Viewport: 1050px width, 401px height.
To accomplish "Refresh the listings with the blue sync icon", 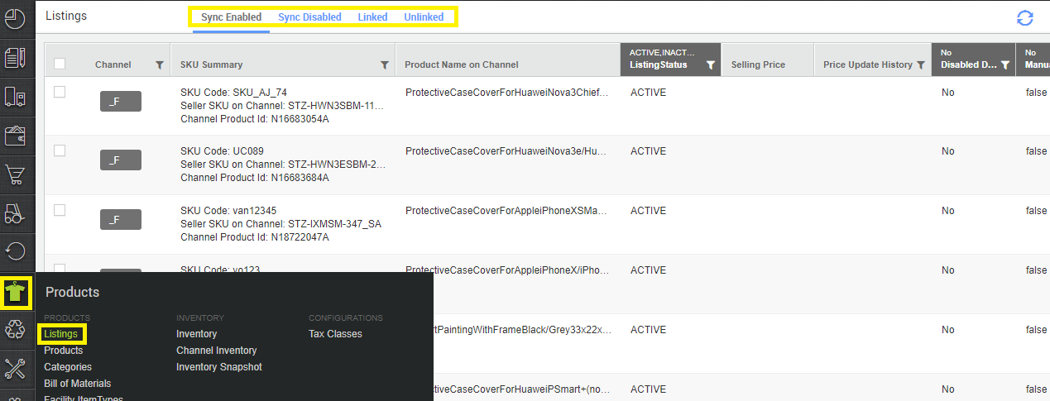I will click(x=1025, y=18).
